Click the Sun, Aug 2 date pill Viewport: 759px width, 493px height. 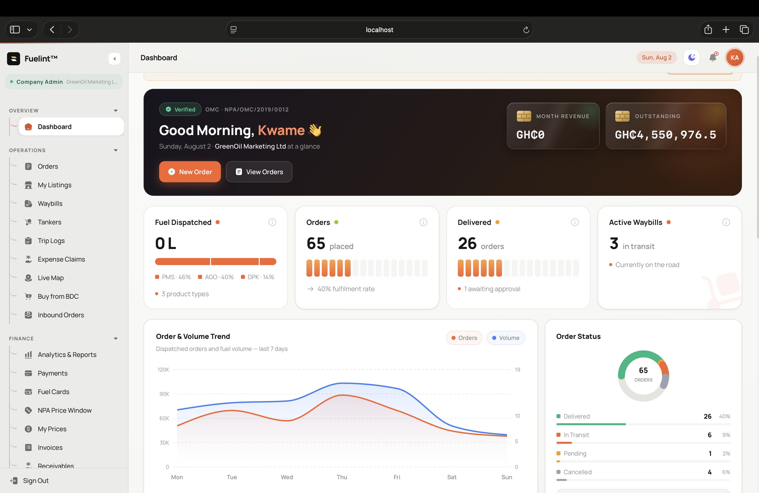click(x=657, y=58)
